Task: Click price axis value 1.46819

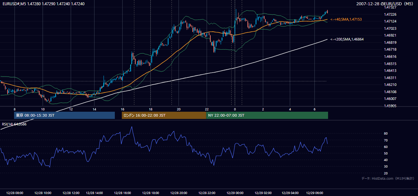Action: click(391, 42)
